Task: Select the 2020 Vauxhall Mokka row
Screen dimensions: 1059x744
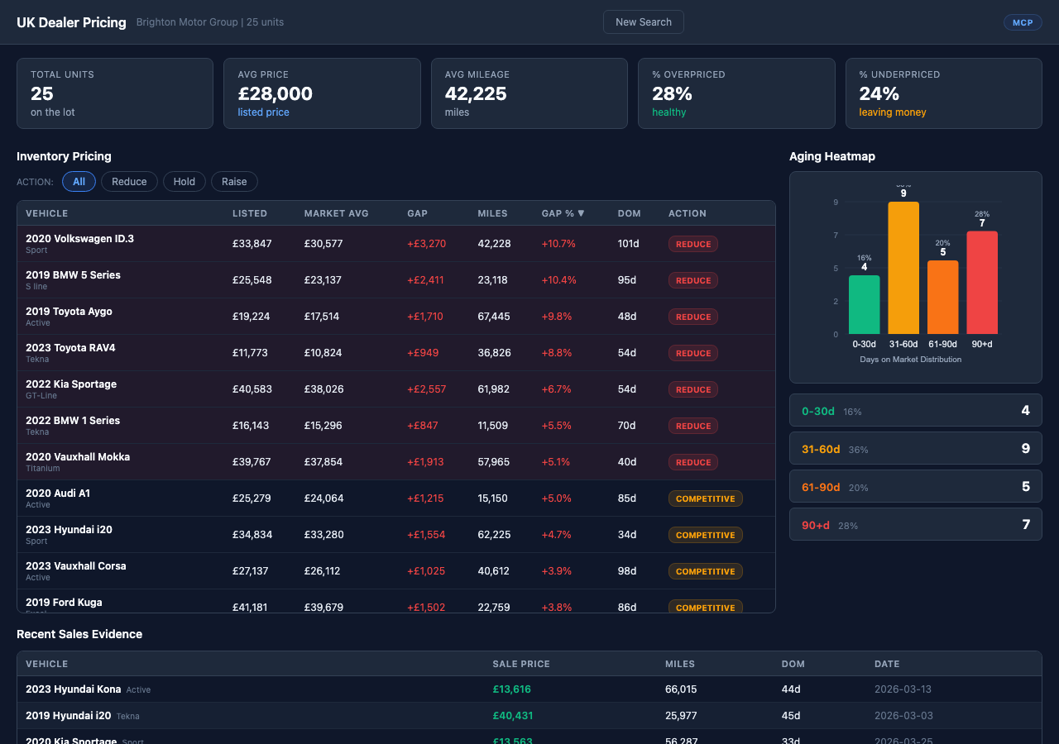Action: coord(396,462)
